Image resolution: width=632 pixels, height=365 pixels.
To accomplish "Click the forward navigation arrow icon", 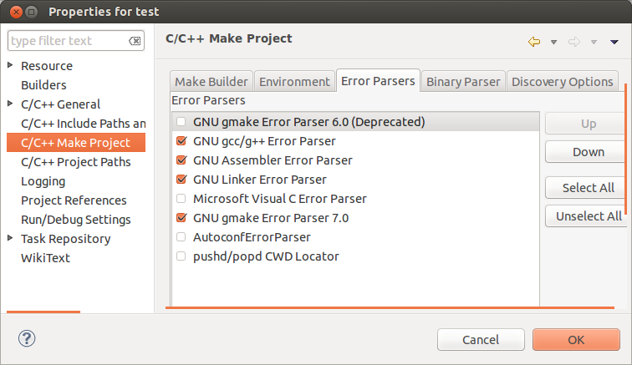I will pyautogui.click(x=574, y=42).
